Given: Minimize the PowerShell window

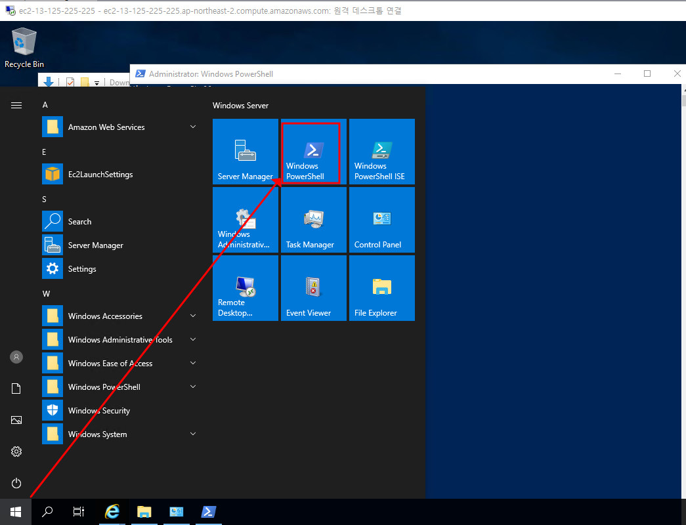Looking at the screenshot, I should 618,74.
